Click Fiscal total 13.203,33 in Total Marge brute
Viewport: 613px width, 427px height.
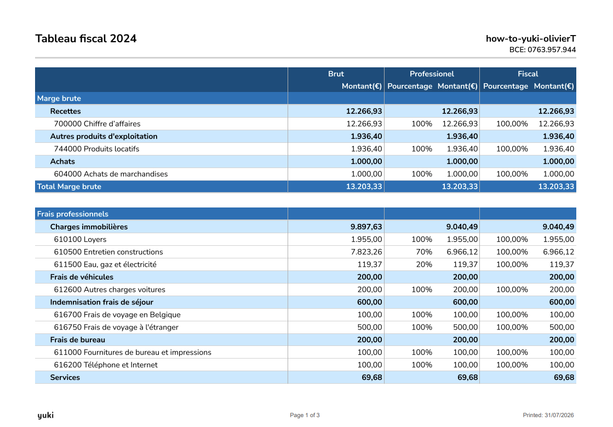[x=557, y=186]
